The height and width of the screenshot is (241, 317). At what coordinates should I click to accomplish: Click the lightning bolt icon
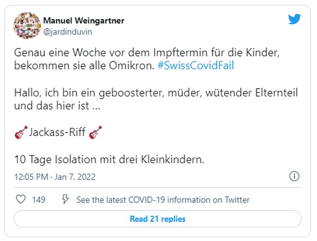tap(65, 199)
